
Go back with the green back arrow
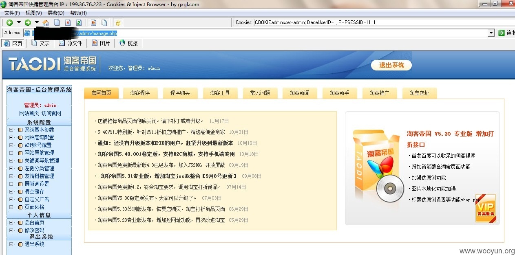[x=9, y=22]
